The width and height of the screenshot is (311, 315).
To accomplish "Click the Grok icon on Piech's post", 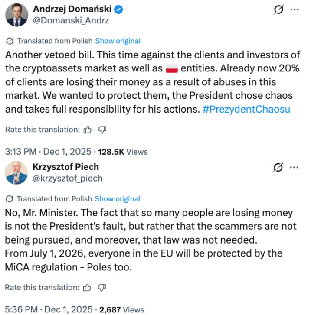I will (x=280, y=167).
